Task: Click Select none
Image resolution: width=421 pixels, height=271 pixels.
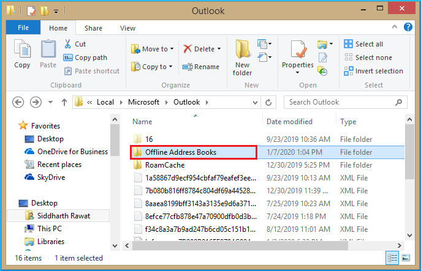Action: 368,58
